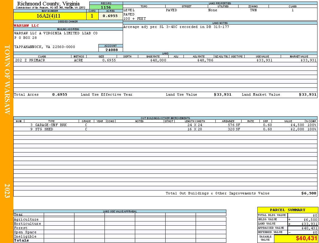Select mailing address line P O BOX 28
Screen dimensions: 319x243
click(x=26, y=38)
